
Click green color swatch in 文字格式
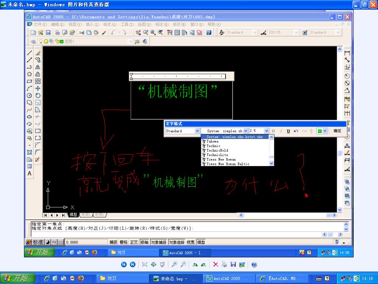(x=320, y=131)
